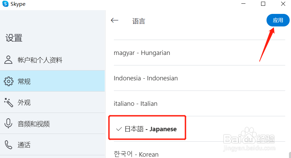This screenshot has width=291, height=158.
Task: Click the magic wand icon for 外观
Action: coord(8,102)
